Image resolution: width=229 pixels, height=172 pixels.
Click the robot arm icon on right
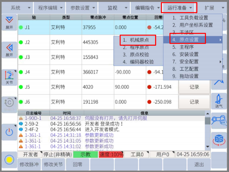pos(219,120)
